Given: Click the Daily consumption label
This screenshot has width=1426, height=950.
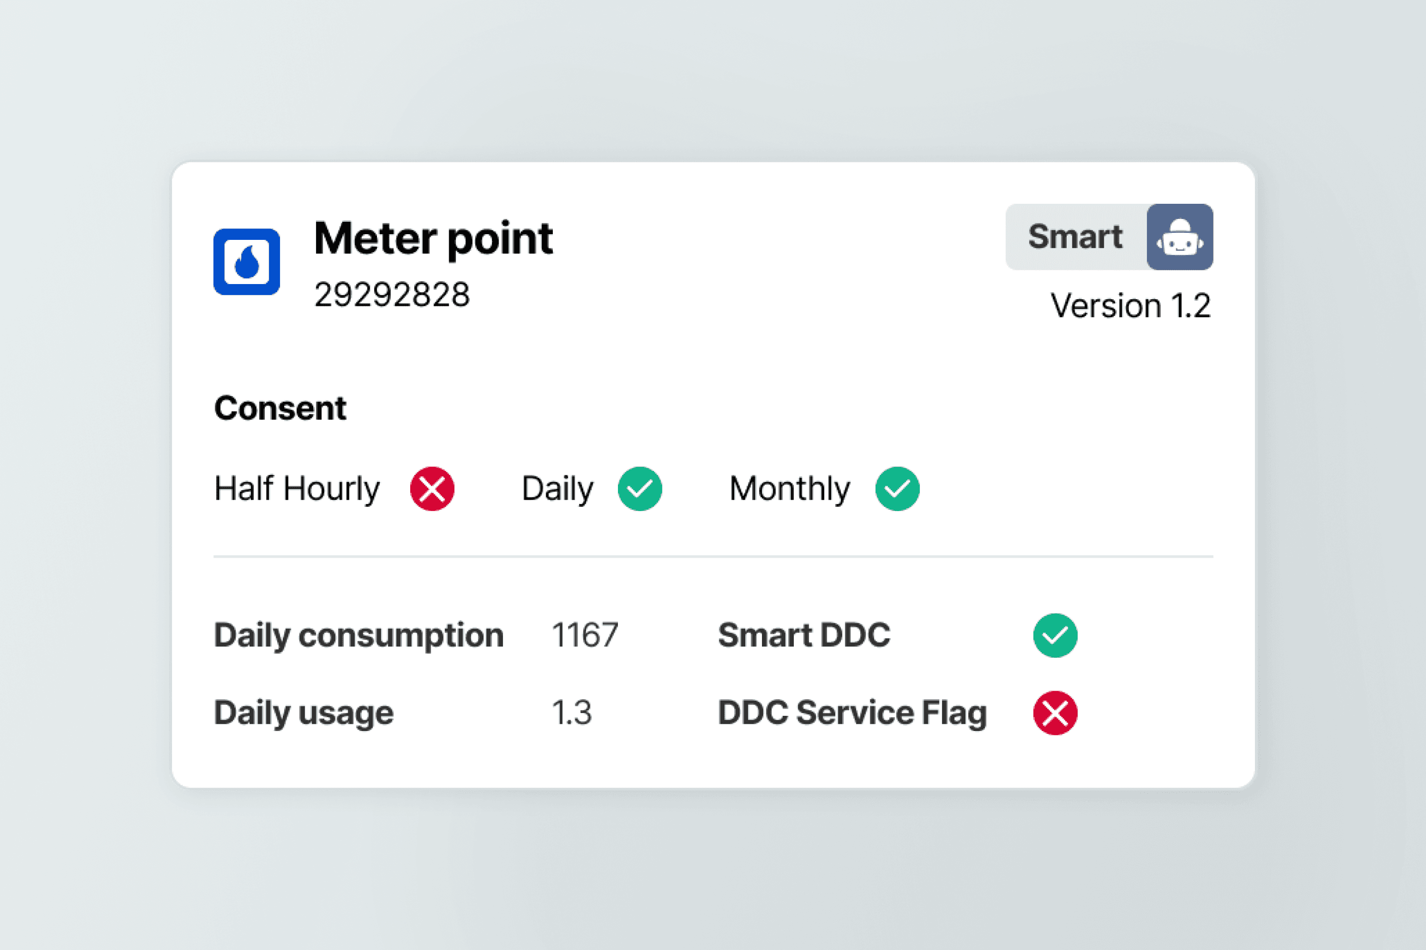Looking at the screenshot, I should [358, 636].
